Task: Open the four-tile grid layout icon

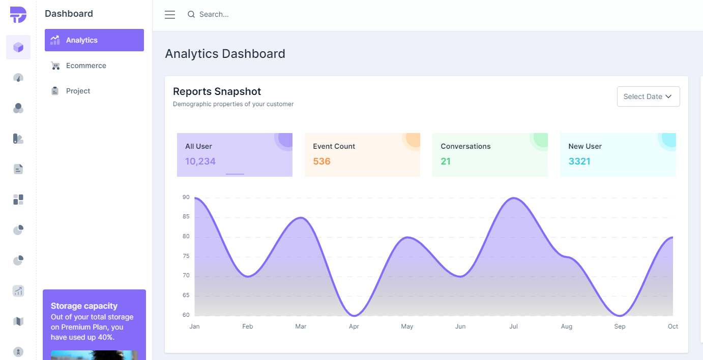Action: pyautogui.click(x=18, y=200)
